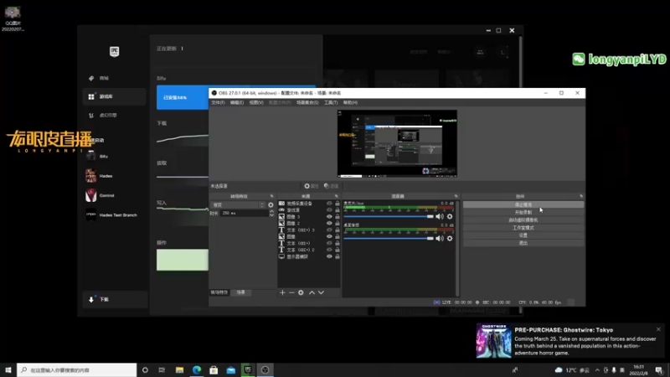Move the selected source up with the arrow

312,292
